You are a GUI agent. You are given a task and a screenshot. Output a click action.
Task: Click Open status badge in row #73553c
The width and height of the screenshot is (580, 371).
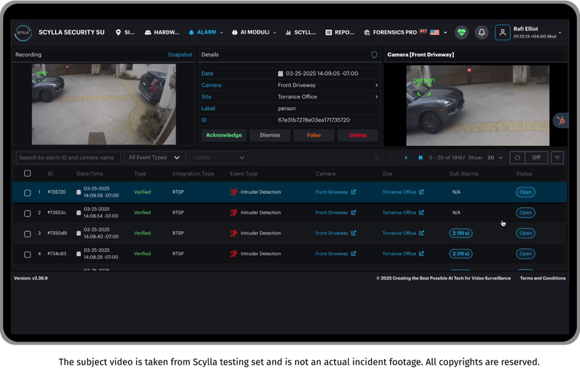pos(525,212)
